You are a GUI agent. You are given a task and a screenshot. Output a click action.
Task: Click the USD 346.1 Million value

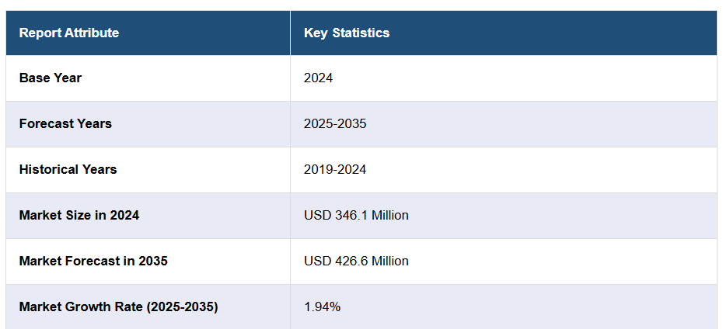(356, 215)
